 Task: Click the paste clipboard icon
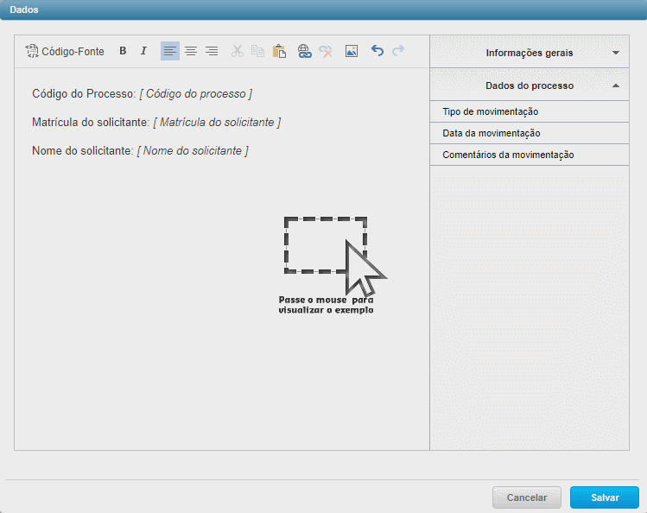point(279,52)
